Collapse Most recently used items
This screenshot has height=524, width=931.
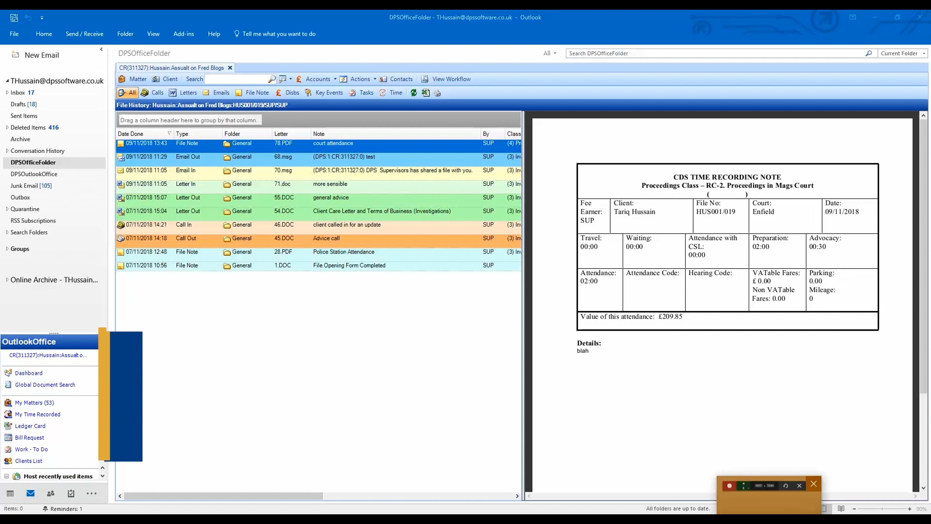click(7, 476)
